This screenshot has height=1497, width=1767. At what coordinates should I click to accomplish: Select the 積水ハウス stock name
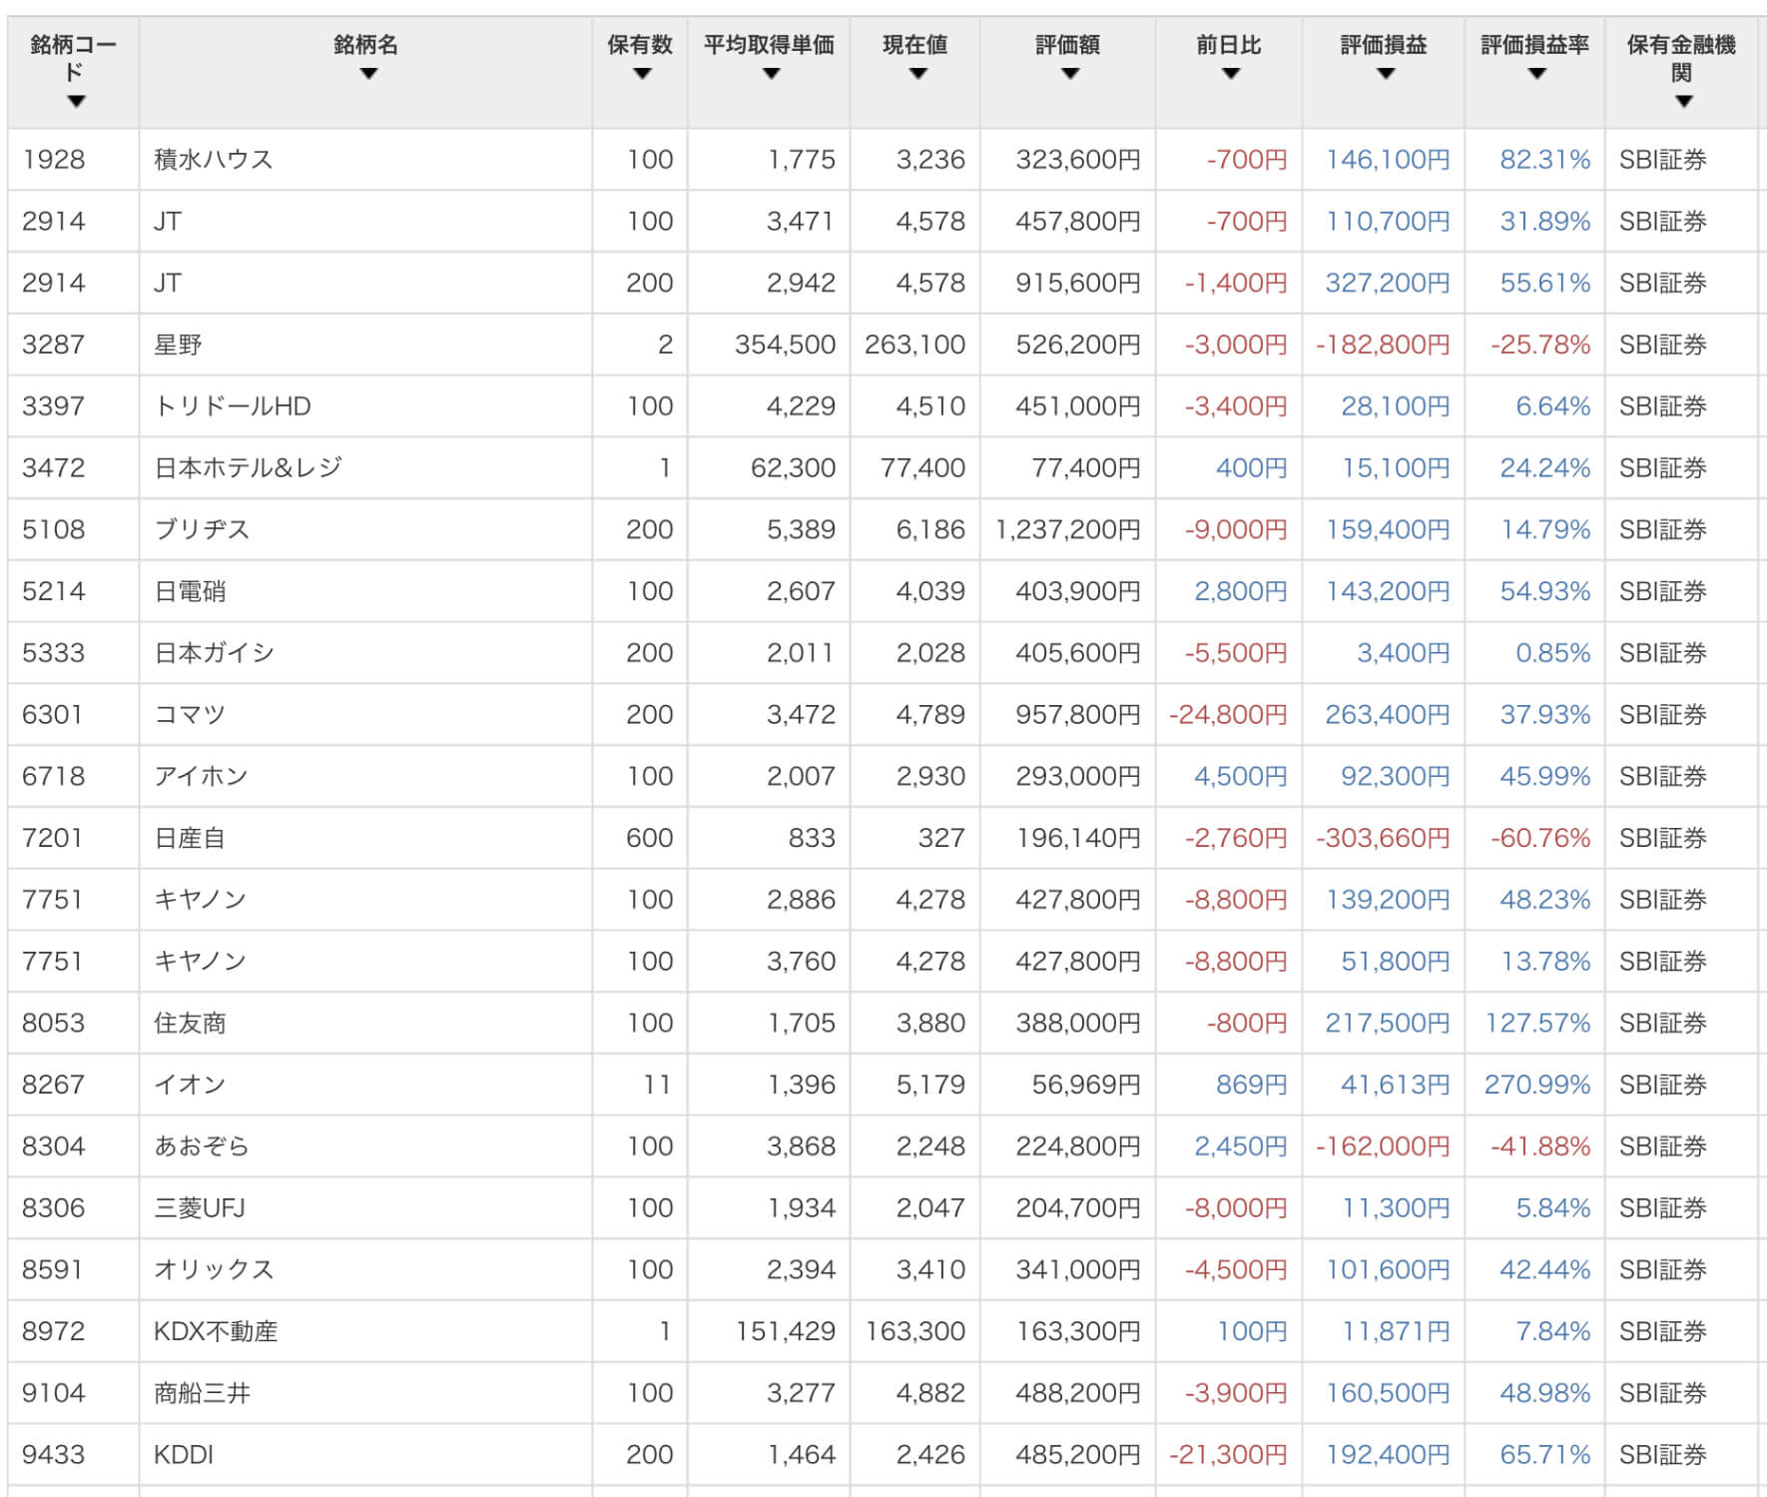214,160
